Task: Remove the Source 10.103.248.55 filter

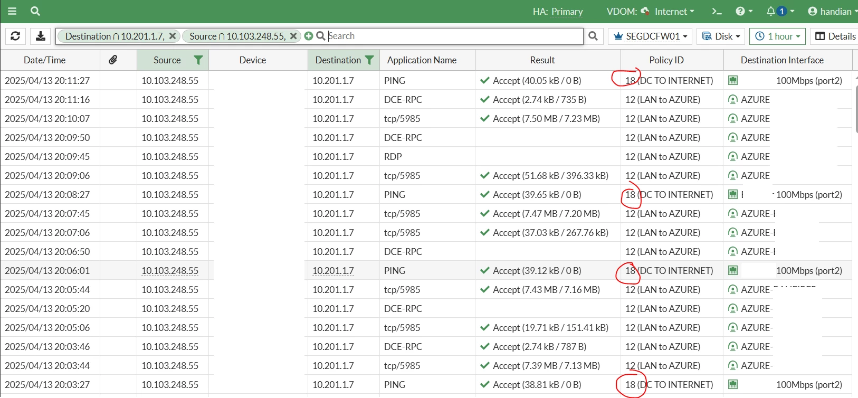Action: point(293,36)
